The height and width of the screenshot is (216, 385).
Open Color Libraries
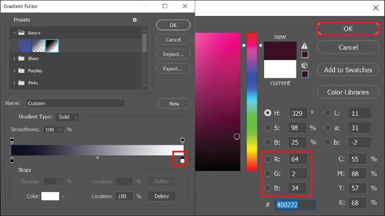click(348, 92)
